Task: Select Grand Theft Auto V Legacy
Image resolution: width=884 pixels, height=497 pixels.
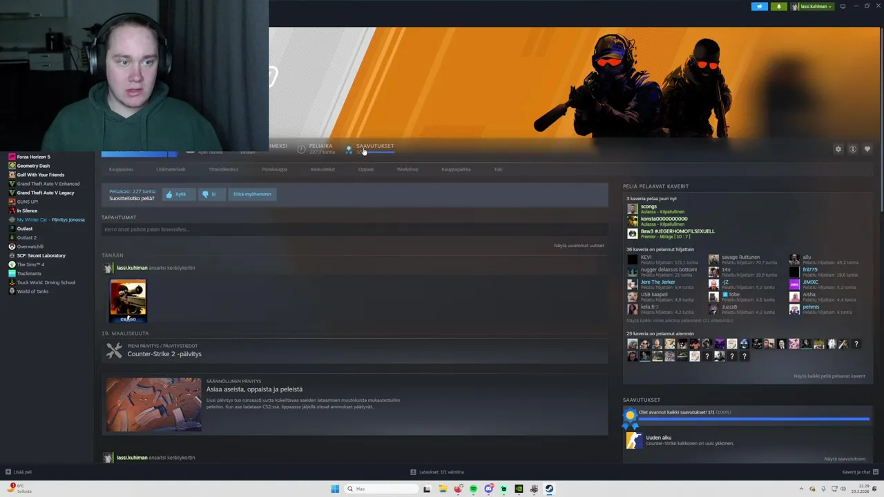Action: pos(45,193)
